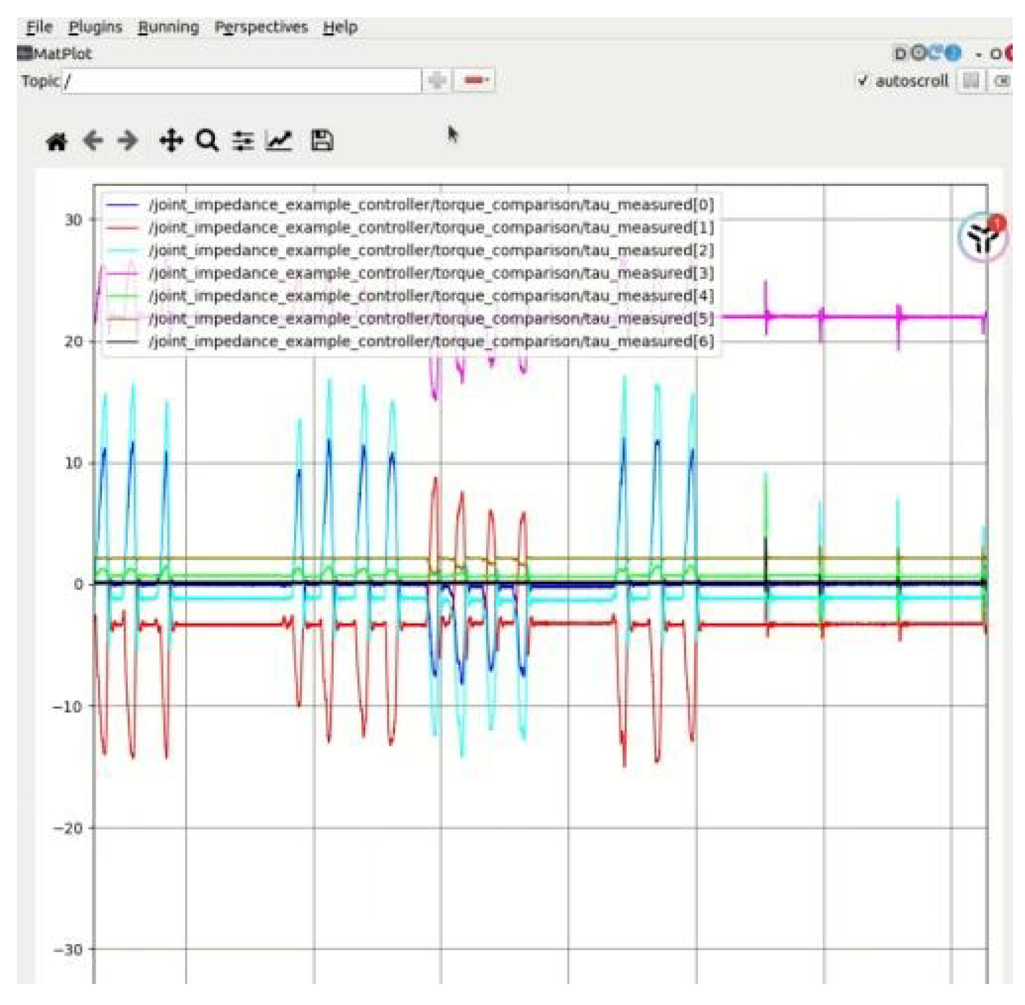Open the File menu
Image resolution: width=1025 pixels, height=1005 pixels.
pos(40,27)
